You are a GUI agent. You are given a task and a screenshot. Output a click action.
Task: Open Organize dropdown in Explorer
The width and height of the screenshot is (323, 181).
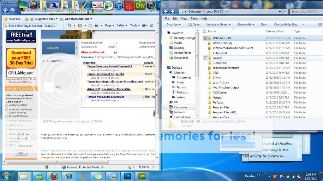[x=173, y=25]
